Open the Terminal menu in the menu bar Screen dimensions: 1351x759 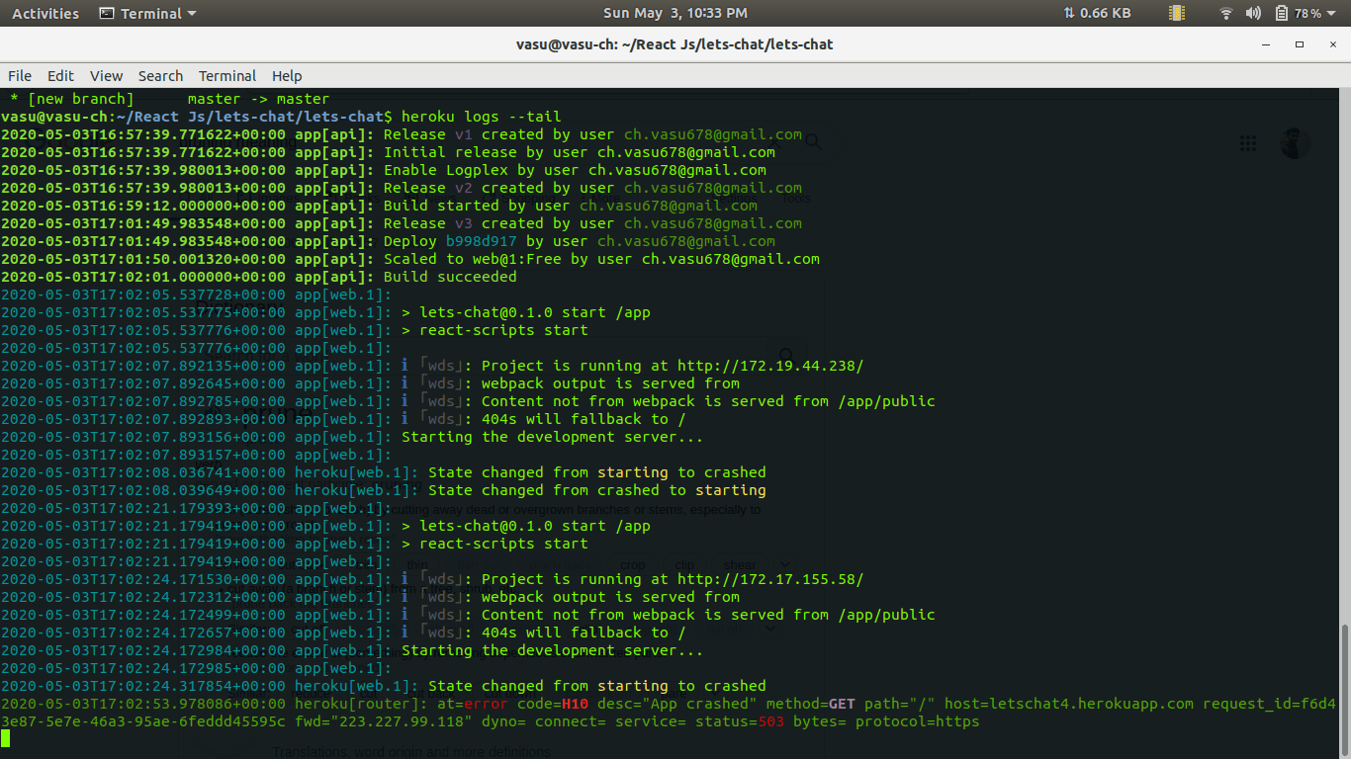(x=226, y=76)
